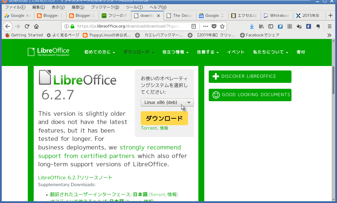This screenshot has height=203, width=337.
Task: Reload the current page
Action: pos(27,26)
